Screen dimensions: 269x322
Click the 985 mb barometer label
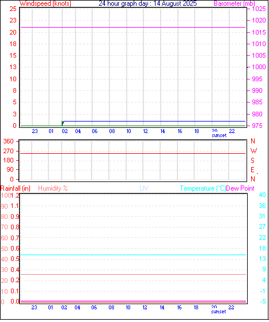point(257,102)
